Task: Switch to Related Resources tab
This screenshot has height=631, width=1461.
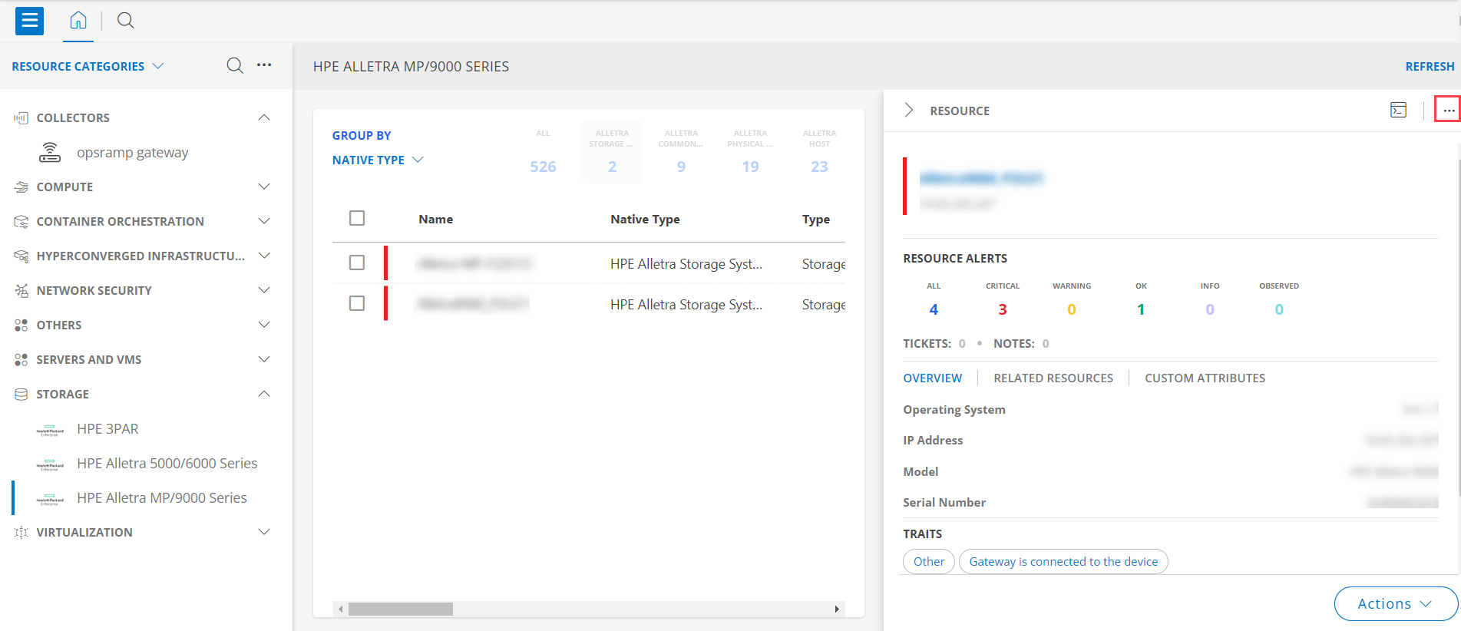Action: pos(1053,378)
